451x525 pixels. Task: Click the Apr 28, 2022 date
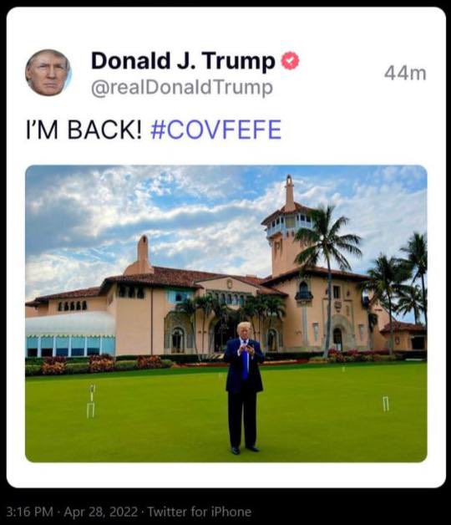(x=101, y=512)
